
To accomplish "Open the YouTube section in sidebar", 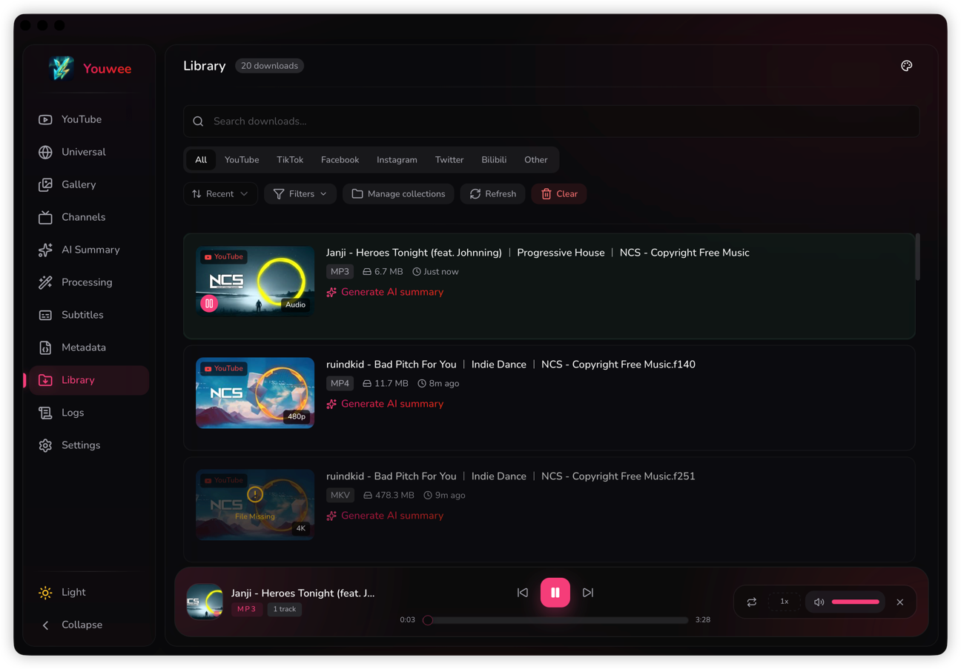I will 89,119.
